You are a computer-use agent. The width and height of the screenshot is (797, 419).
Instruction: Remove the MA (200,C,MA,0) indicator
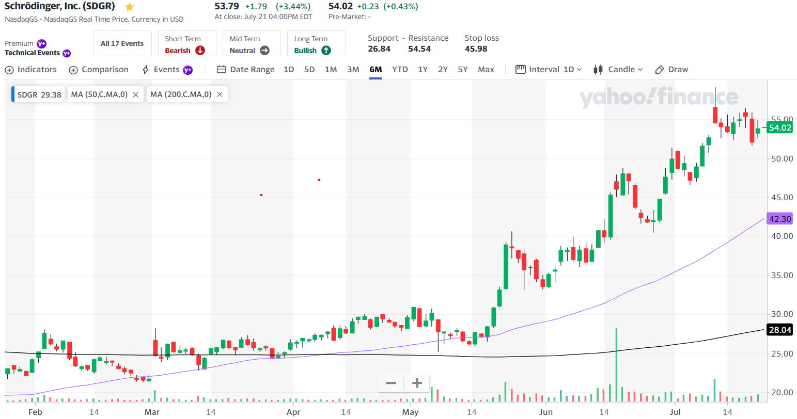(220, 94)
